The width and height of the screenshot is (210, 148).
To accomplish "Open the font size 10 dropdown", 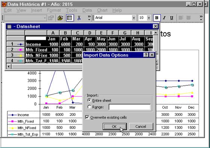I will pyautogui.click(x=149, y=18).
